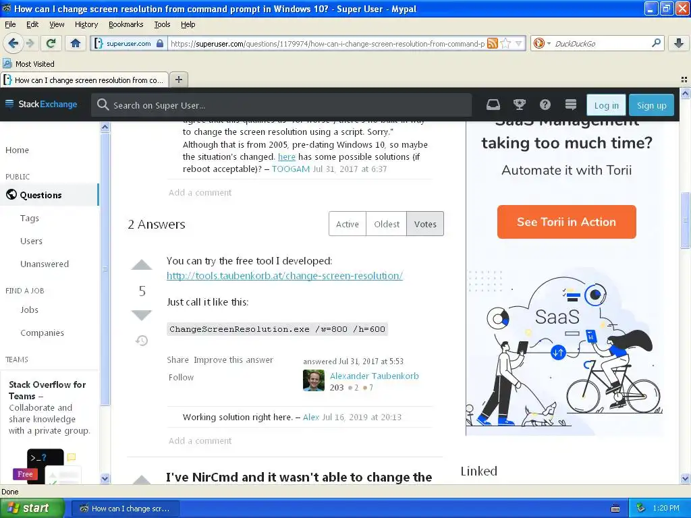Open Jobs in the sidebar
The height and width of the screenshot is (518, 691).
(x=29, y=310)
